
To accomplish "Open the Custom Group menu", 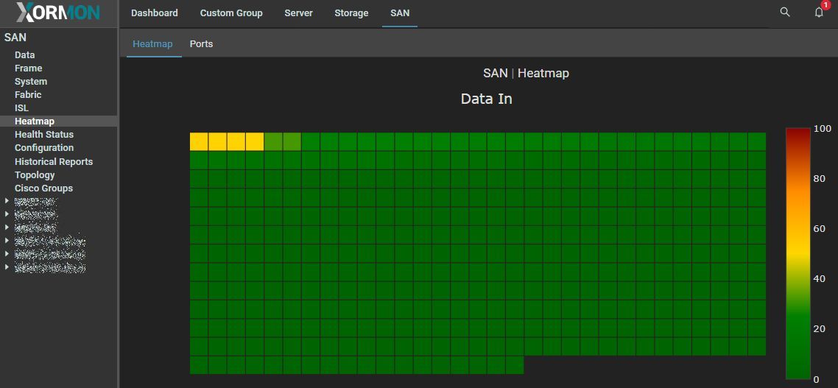I will coord(231,13).
